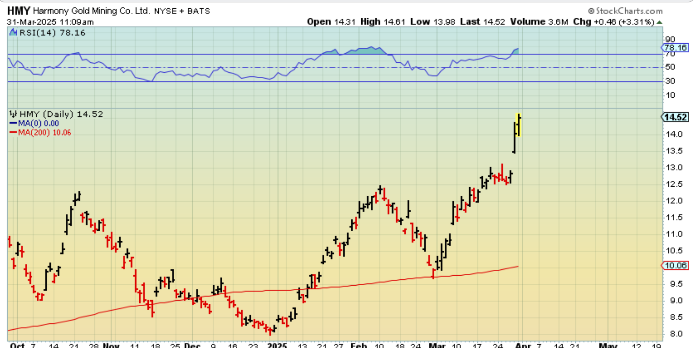694x348 pixels.
Task: Click the red 10.06 moving average axis tag
Action: point(675,266)
